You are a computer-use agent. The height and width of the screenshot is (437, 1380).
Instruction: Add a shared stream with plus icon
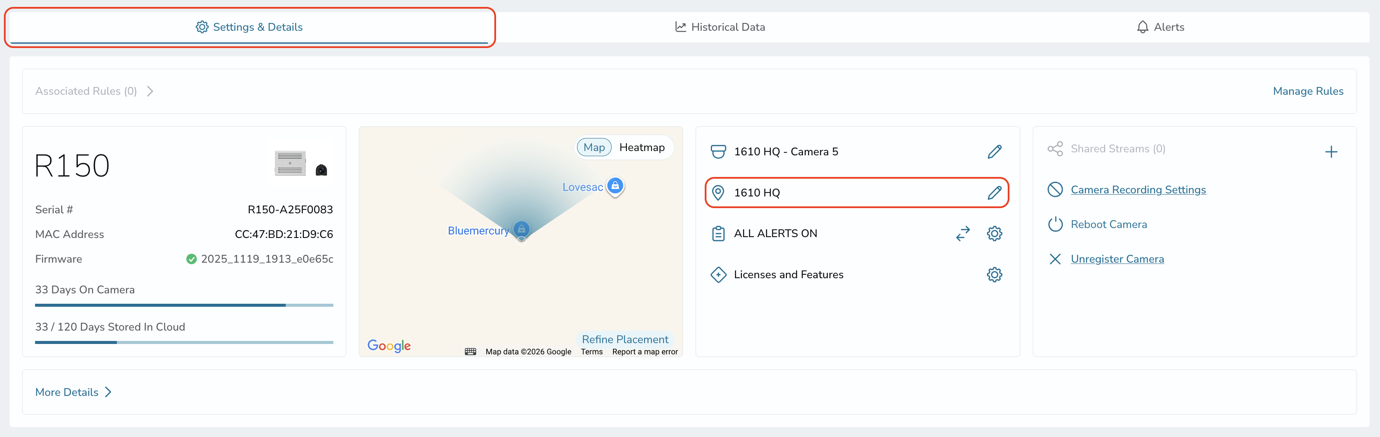(1331, 152)
